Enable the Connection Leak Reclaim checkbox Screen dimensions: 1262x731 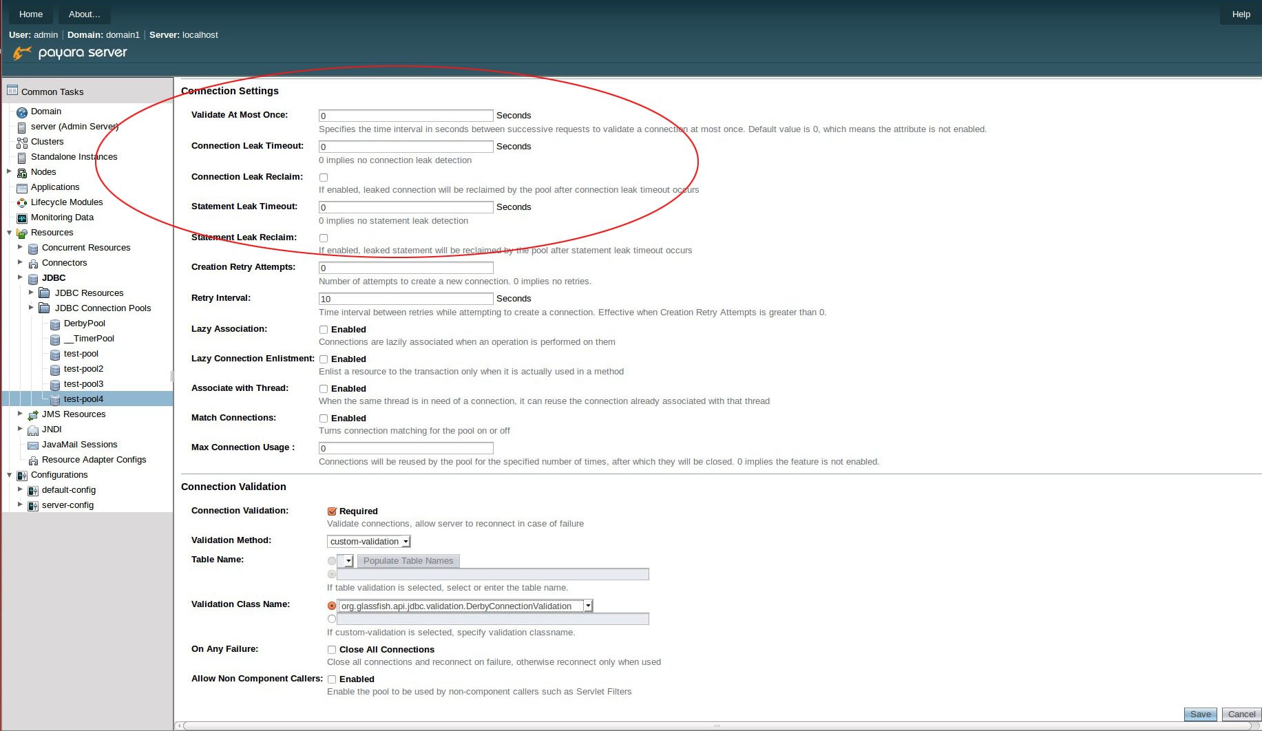tap(324, 178)
